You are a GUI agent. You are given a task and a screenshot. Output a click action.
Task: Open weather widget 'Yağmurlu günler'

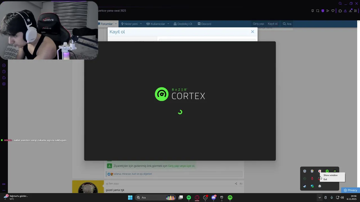[x=16, y=198]
